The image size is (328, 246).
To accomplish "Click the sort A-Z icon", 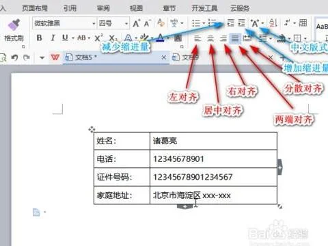I will pos(273,23).
